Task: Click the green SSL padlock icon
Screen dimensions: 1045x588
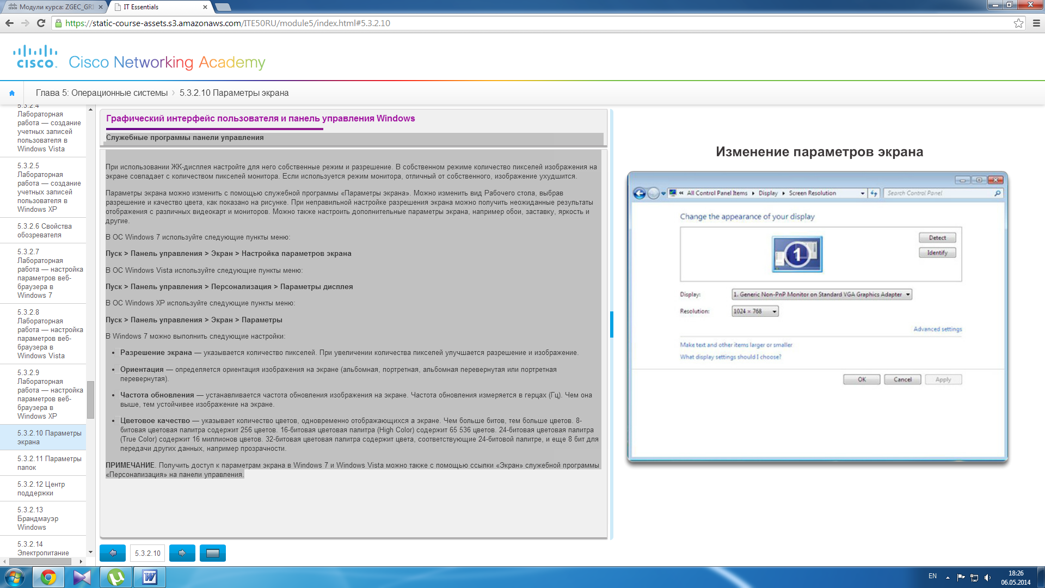Action: point(59,23)
